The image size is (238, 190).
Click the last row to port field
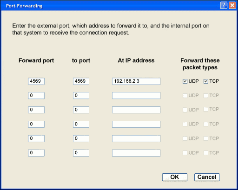point(81,153)
